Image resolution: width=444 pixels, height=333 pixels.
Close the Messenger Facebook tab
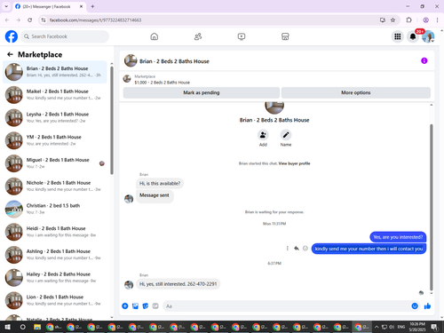(x=81, y=6)
